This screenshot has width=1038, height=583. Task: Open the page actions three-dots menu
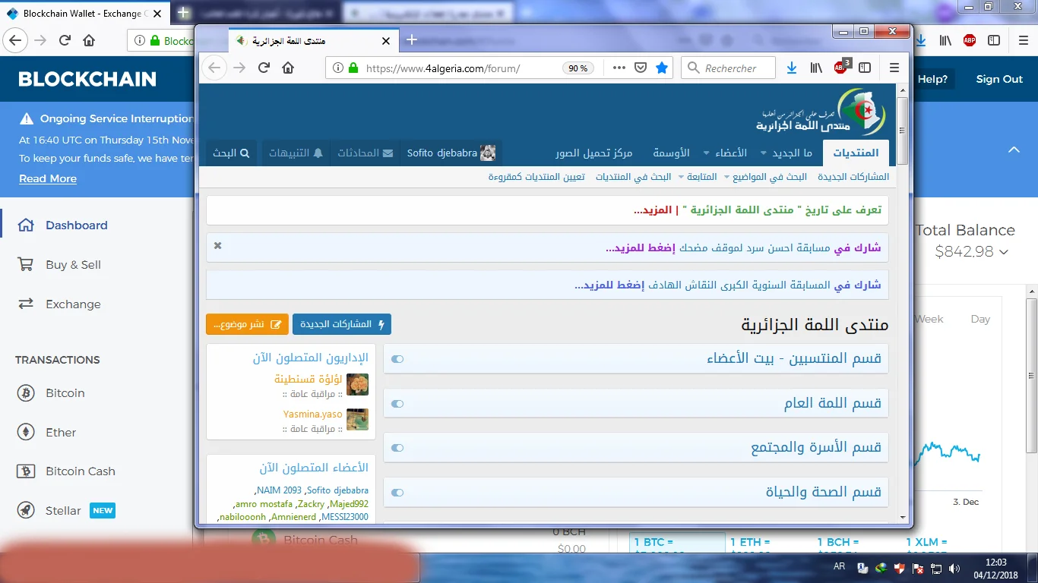(619, 68)
